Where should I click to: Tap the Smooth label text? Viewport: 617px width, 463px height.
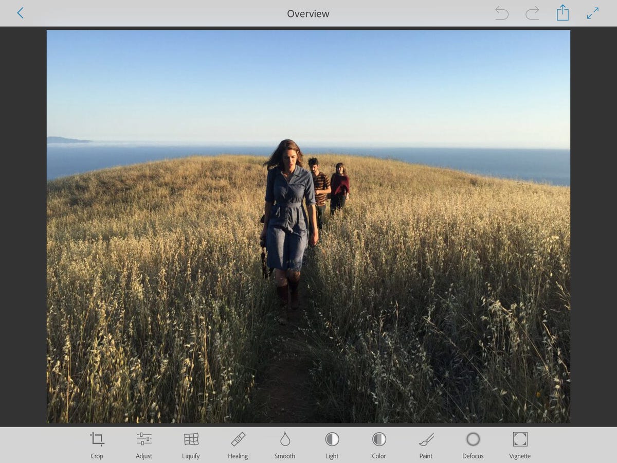284,456
